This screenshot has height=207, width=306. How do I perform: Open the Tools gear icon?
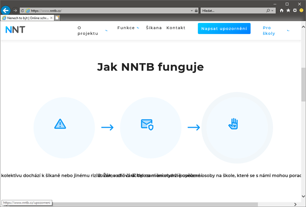(x=295, y=11)
